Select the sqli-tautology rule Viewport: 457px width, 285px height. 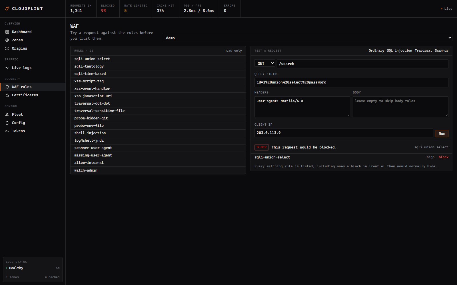(158, 66)
